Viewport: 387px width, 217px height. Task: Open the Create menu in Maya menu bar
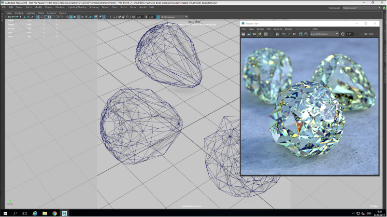pyautogui.click(x=19, y=7)
